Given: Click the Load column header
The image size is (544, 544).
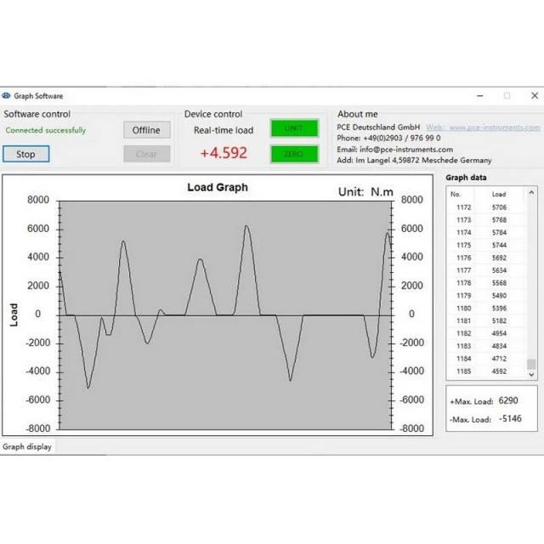Looking at the screenshot, I should click(x=499, y=195).
